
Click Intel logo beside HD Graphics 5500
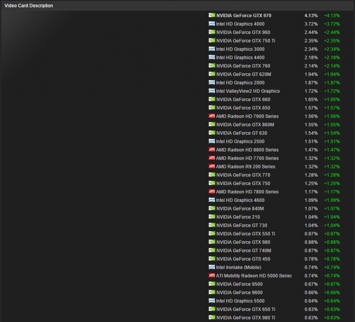pos(212,300)
